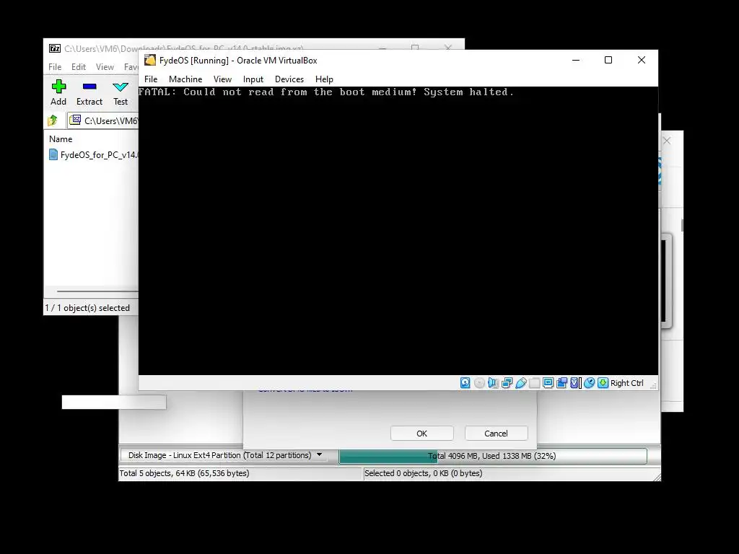Click the FydeOS_for_PC file icon in 7-Zip list
The image size is (739, 554).
tap(53, 154)
